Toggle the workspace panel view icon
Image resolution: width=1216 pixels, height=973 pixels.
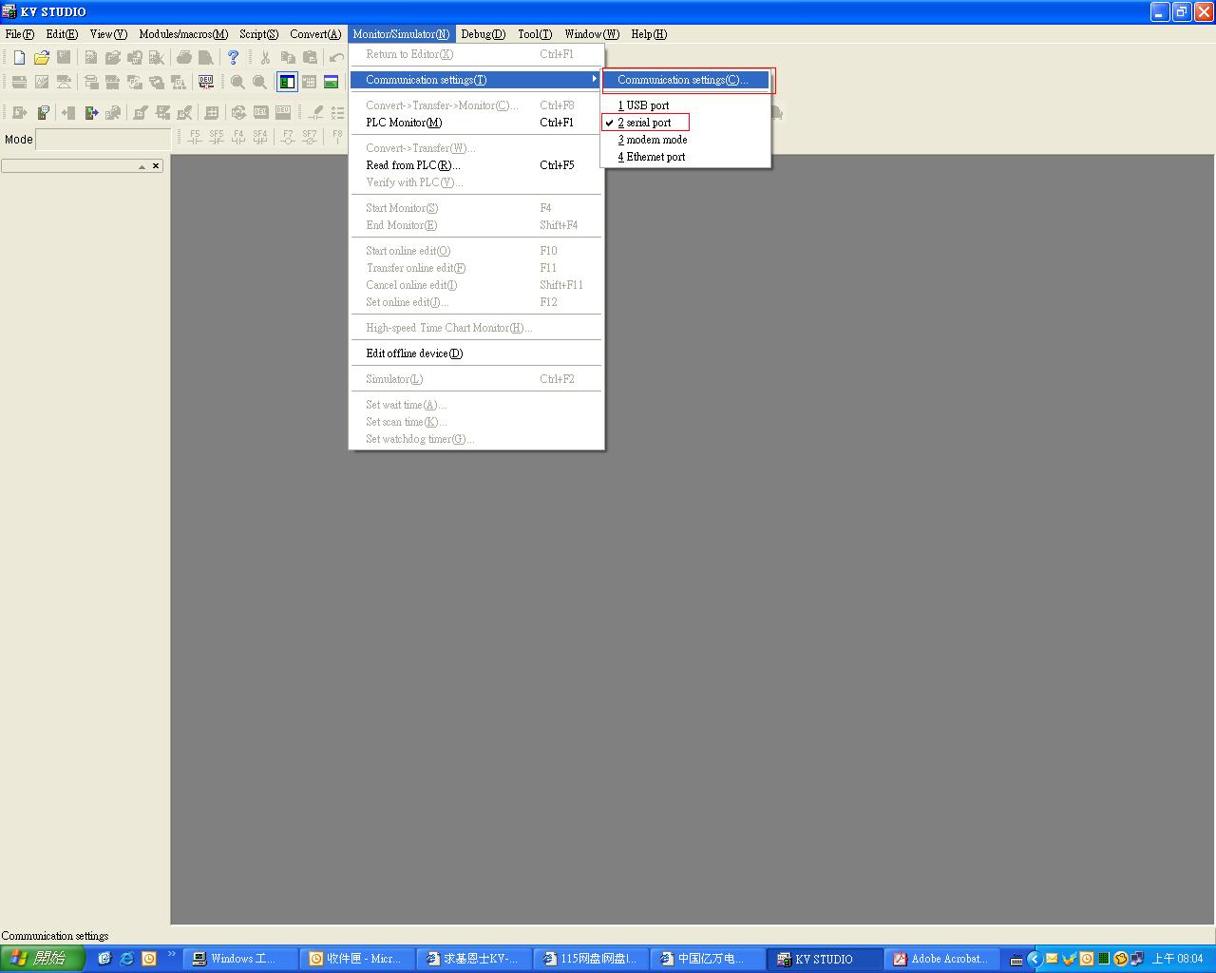[x=287, y=83]
